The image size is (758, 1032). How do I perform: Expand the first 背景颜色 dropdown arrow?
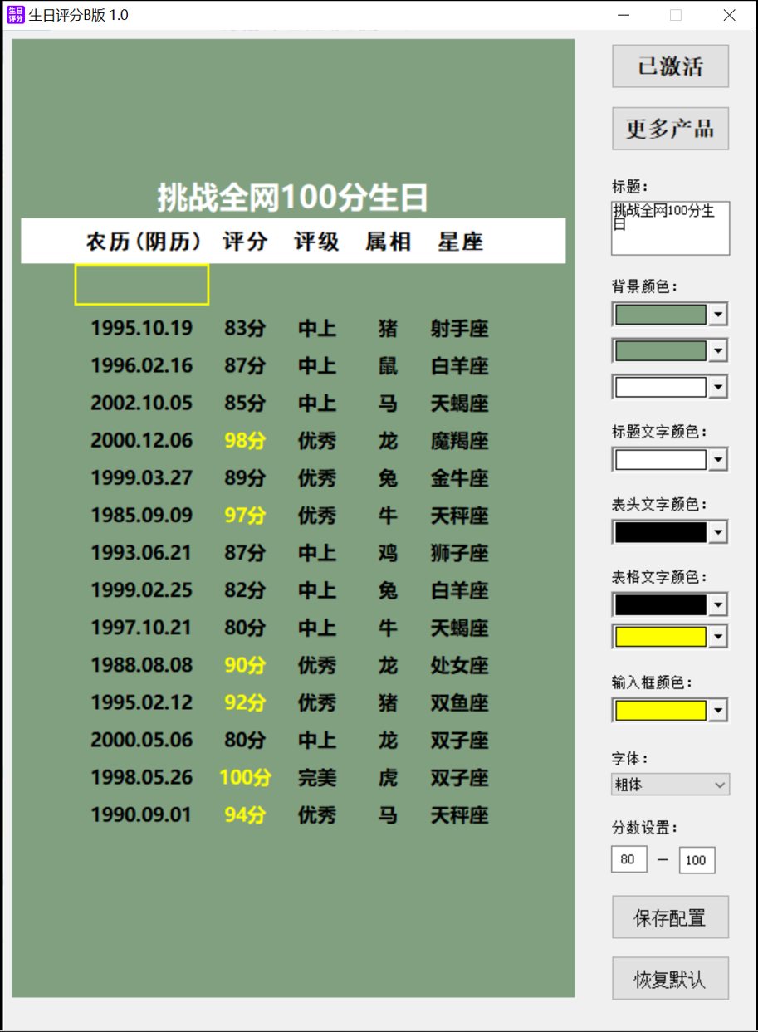click(x=718, y=315)
